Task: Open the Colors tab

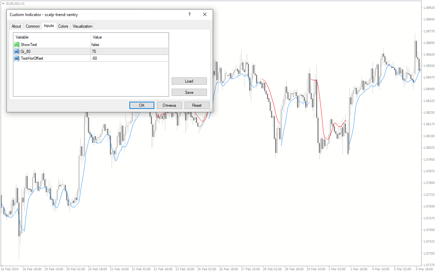Action: point(63,26)
